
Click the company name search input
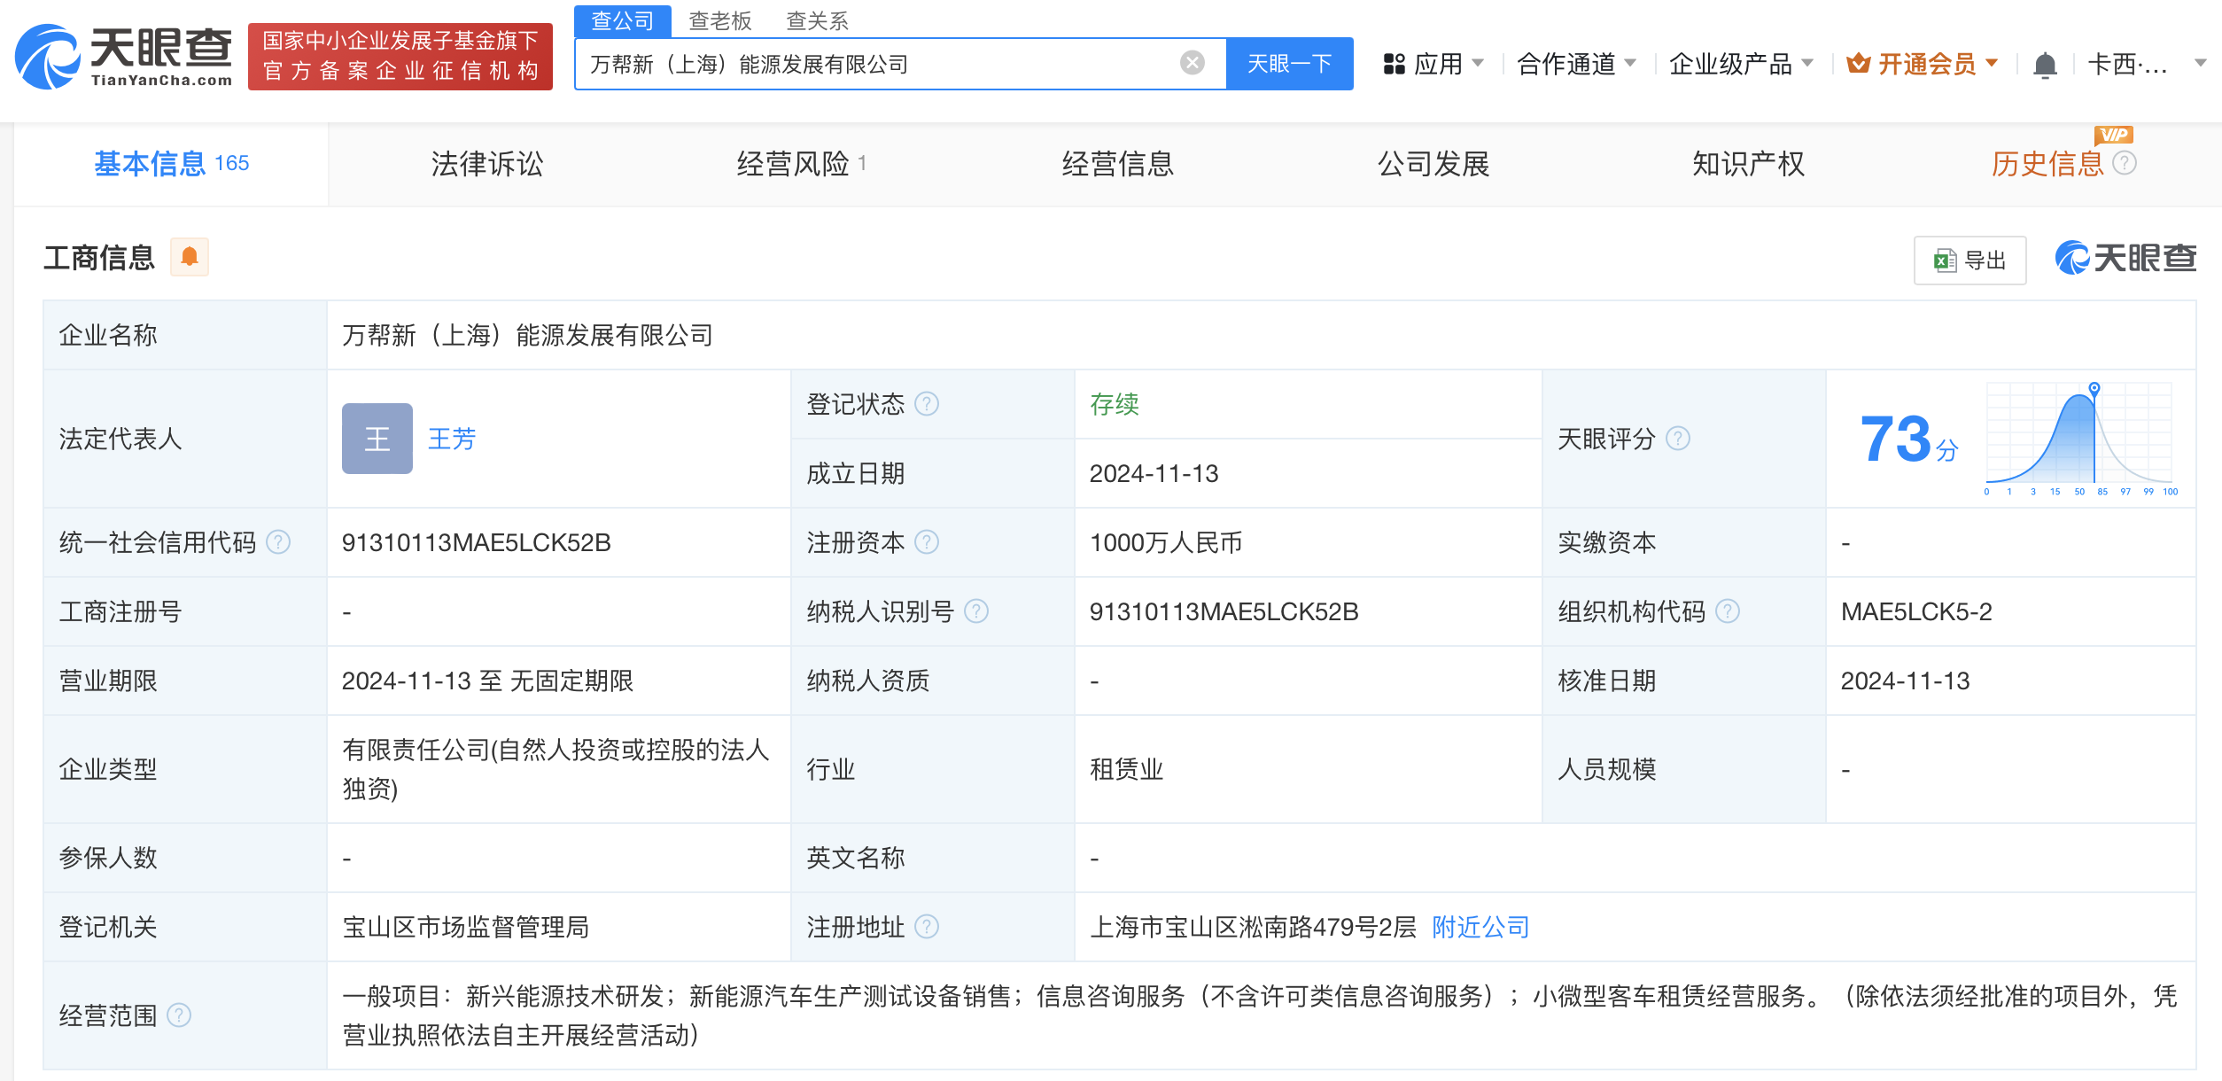point(877,64)
